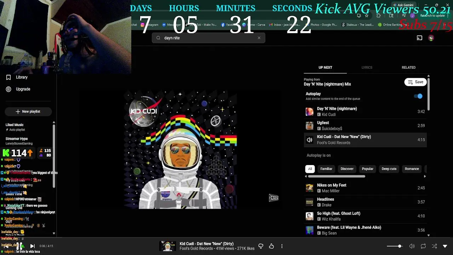Open the Messenger bookmark

point(172,25)
